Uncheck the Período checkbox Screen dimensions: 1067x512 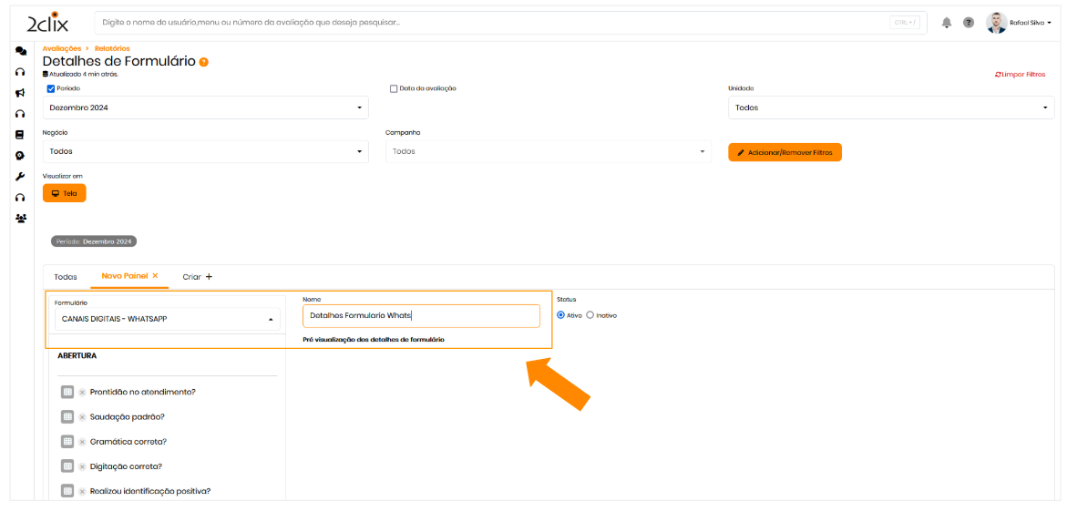click(x=51, y=88)
